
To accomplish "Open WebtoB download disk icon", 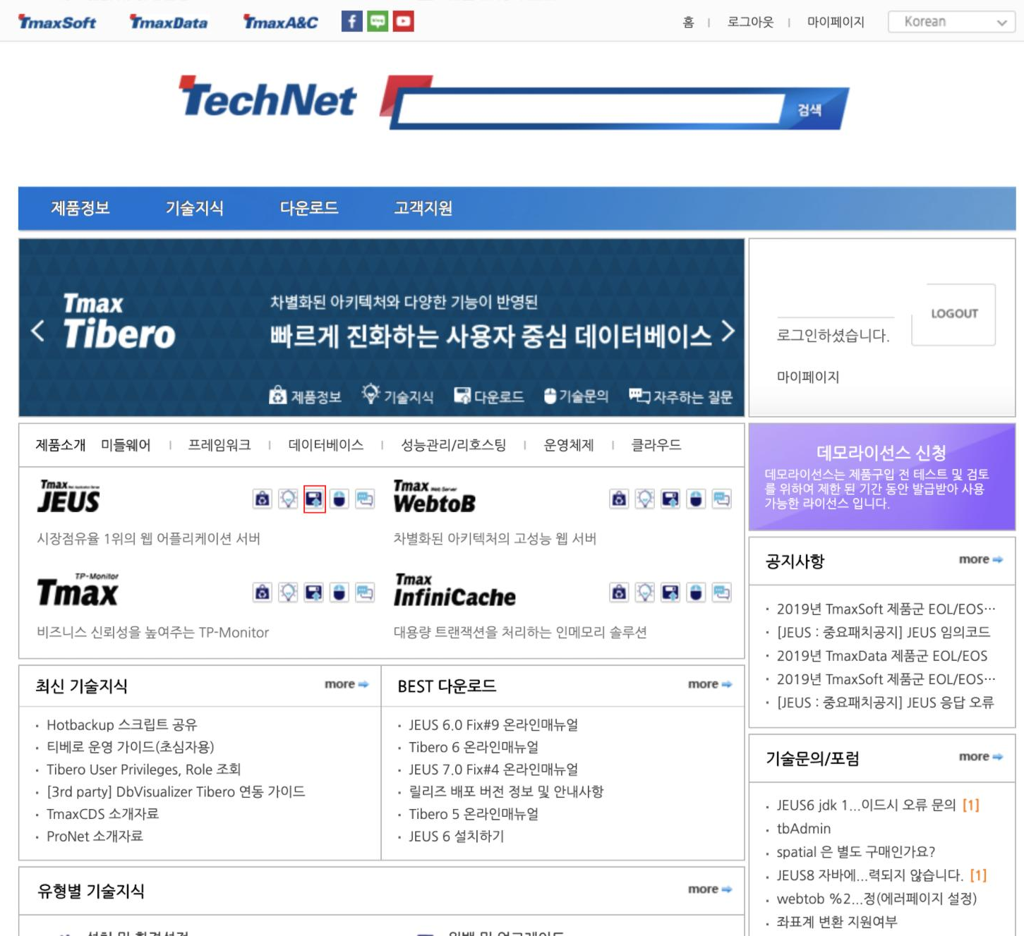I will coord(670,499).
